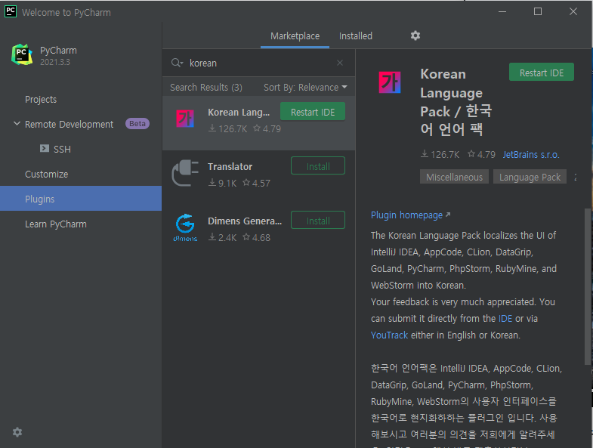Click the korean search input field
Viewport: 593px width, 448px height.
(x=258, y=63)
